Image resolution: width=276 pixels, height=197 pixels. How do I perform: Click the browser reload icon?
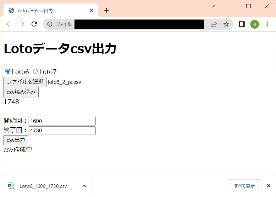pos(34,24)
